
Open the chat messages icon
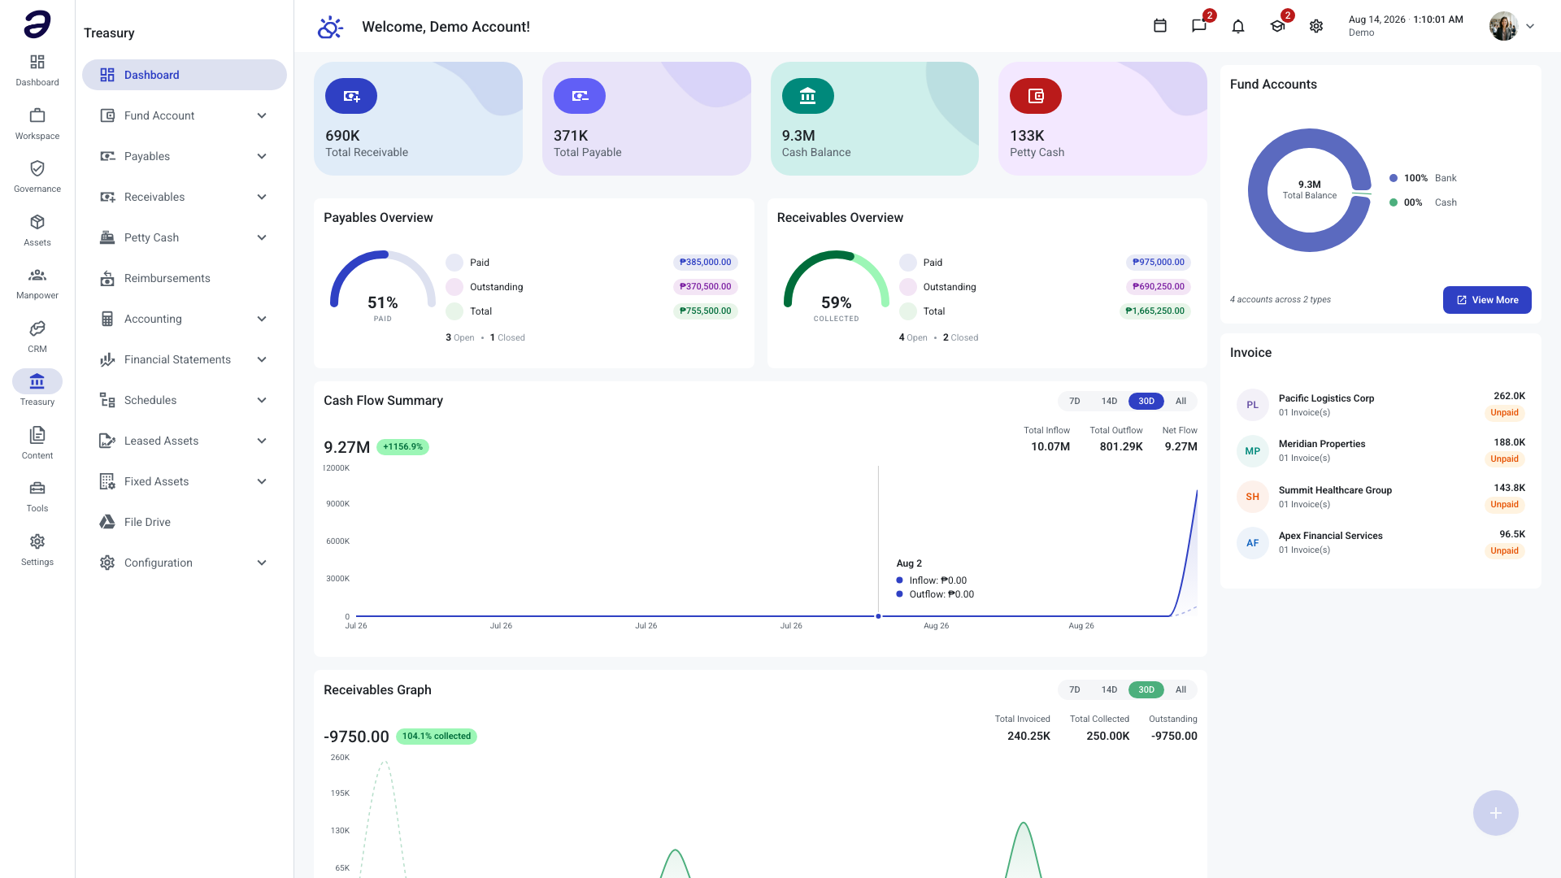1199,26
